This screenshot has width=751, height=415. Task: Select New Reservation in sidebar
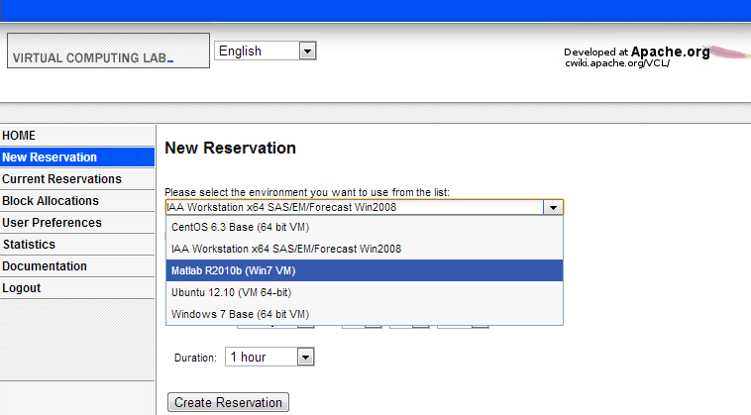77,157
